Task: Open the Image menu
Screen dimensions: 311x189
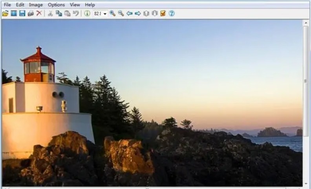Action: tap(36, 5)
